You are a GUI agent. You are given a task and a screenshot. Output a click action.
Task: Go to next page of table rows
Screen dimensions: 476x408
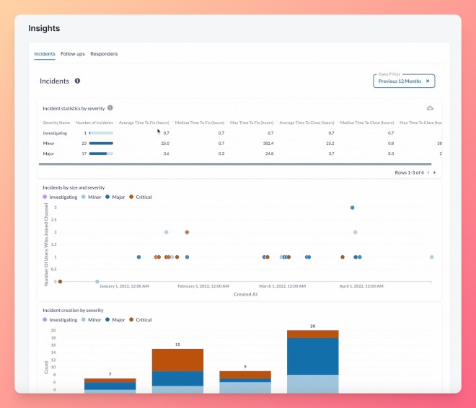click(434, 172)
